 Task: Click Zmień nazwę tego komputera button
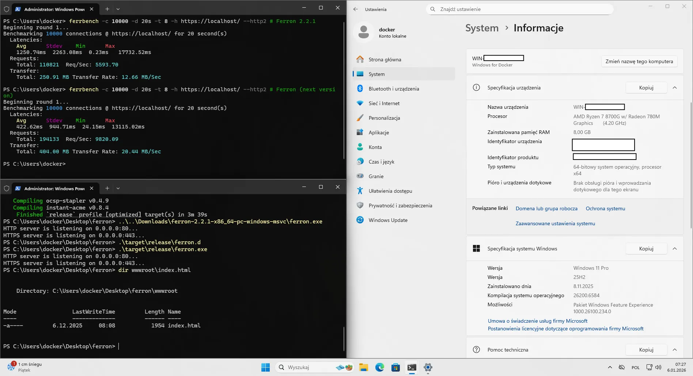pos(639,61)
